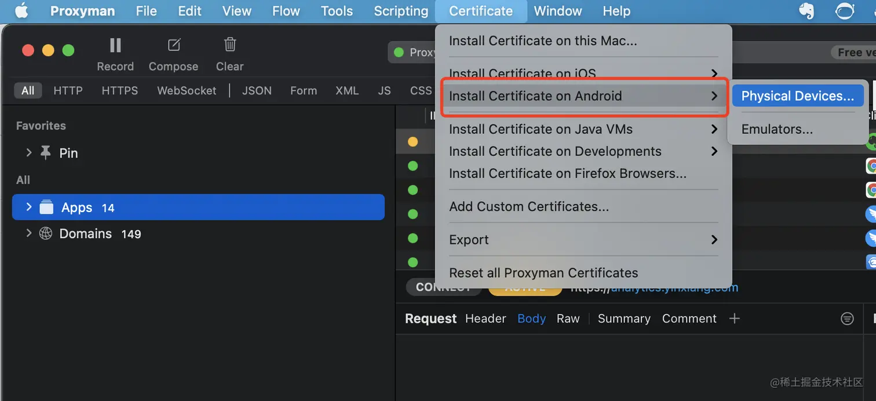Select the Form filter tab
This screenshot has height=401, width=876.
[x=304, y=90]
